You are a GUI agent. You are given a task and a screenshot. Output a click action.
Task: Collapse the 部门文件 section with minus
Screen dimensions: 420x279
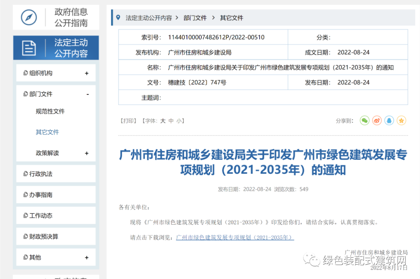click(x=87, y=94)
